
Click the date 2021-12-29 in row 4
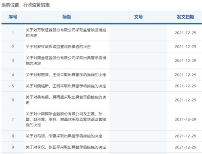point(185,75)
